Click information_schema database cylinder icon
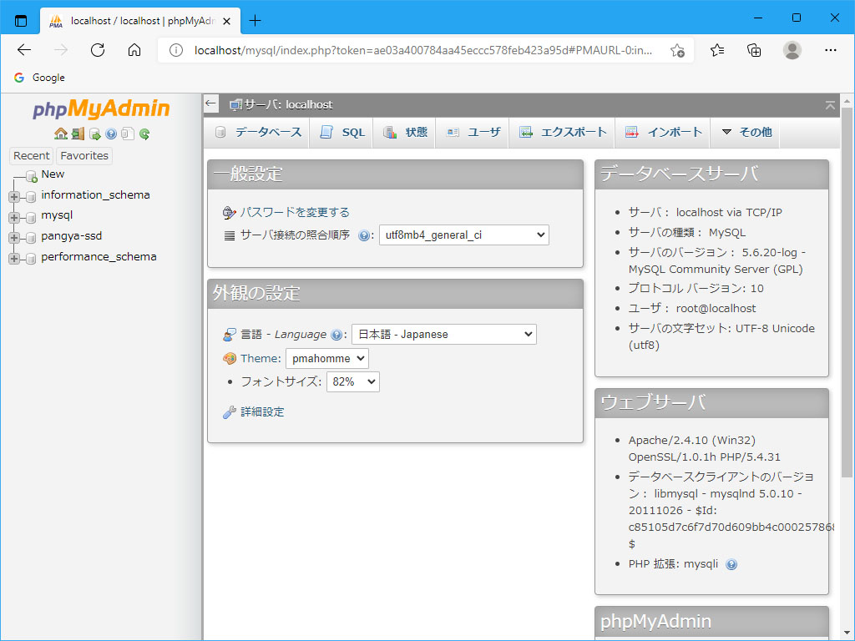Screen dimensions: 855x641 point(31,196)
